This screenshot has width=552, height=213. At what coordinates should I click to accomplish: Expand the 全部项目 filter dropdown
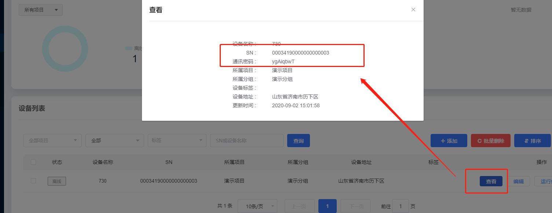coord(52,141)
